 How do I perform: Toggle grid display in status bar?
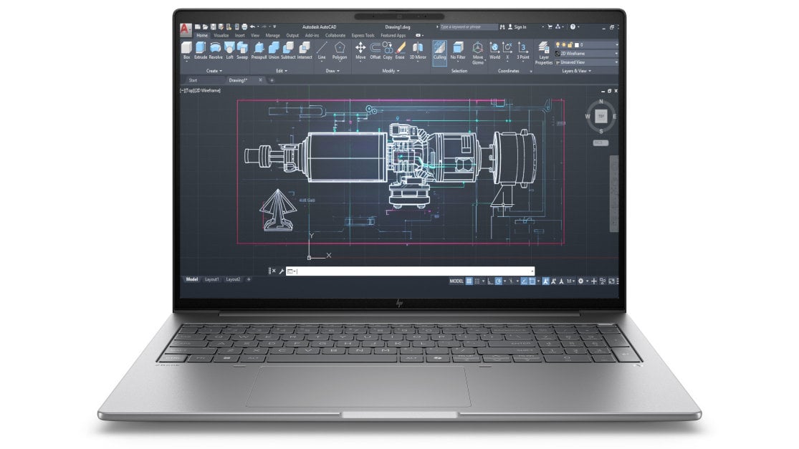pyautogui.click(x=469, y=281)
